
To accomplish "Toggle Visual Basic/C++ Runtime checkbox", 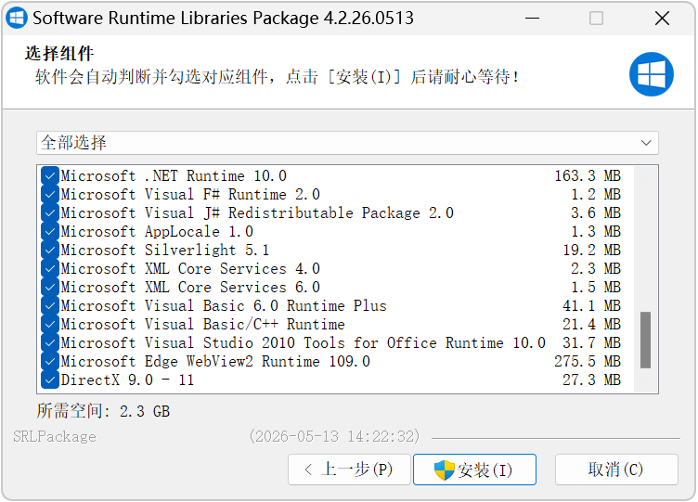I will tap(50, 324).
